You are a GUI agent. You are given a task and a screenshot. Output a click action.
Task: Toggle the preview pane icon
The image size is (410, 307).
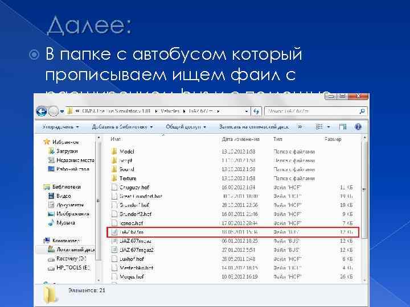(x=343, y=127)
